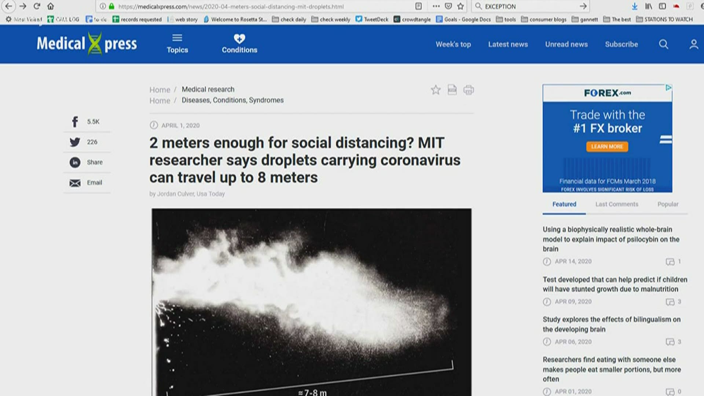Open web story bookmark
The width and height of the screenshot is (704, 396).
click(182, 19)
